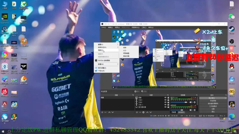The image size is (239, 134).
Task: Open the OBS Studio desktop shortcut
Action: (x=232, y=43)
